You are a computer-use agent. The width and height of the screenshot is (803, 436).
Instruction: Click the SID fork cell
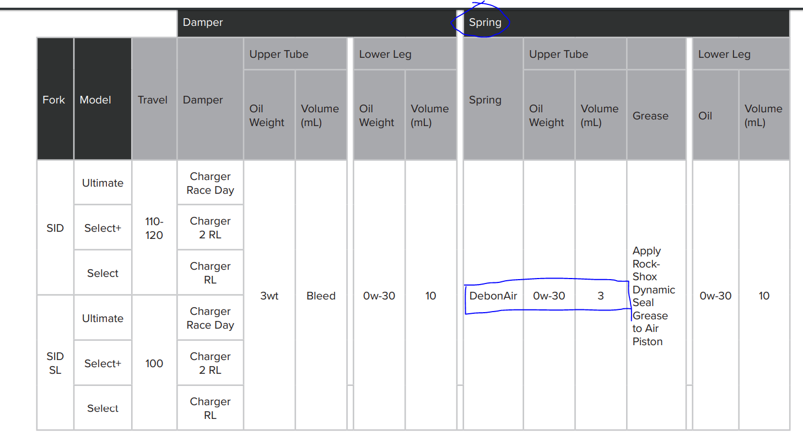55,228
